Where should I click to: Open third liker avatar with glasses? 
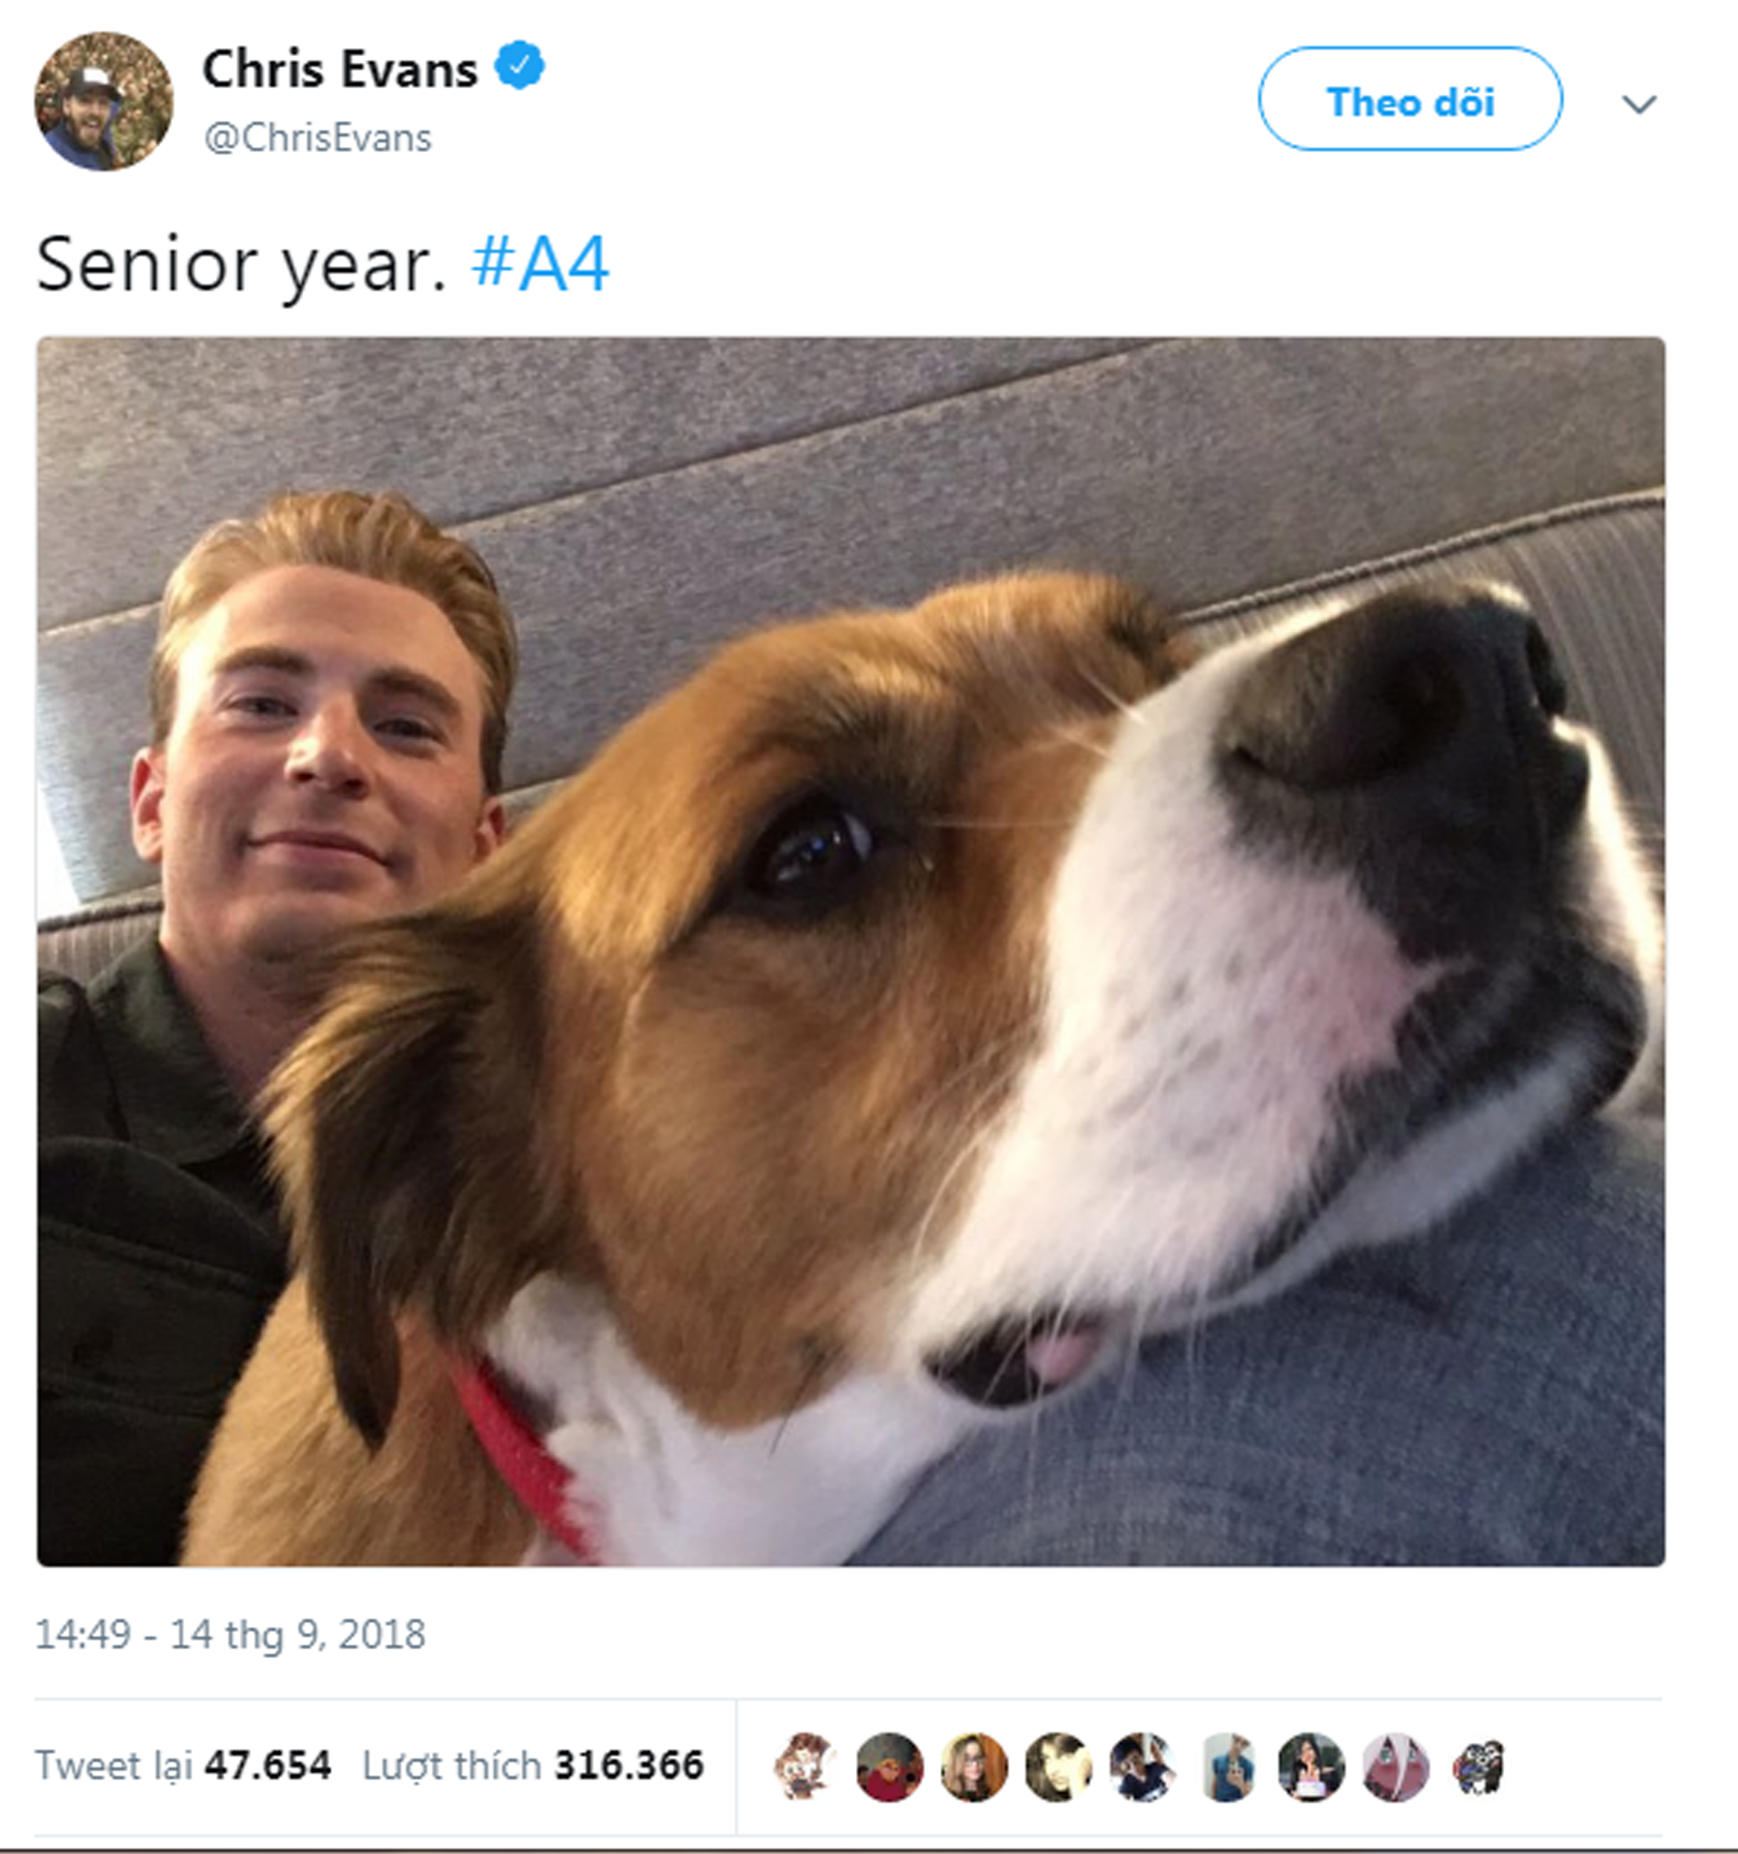(x=974, y=1765)
